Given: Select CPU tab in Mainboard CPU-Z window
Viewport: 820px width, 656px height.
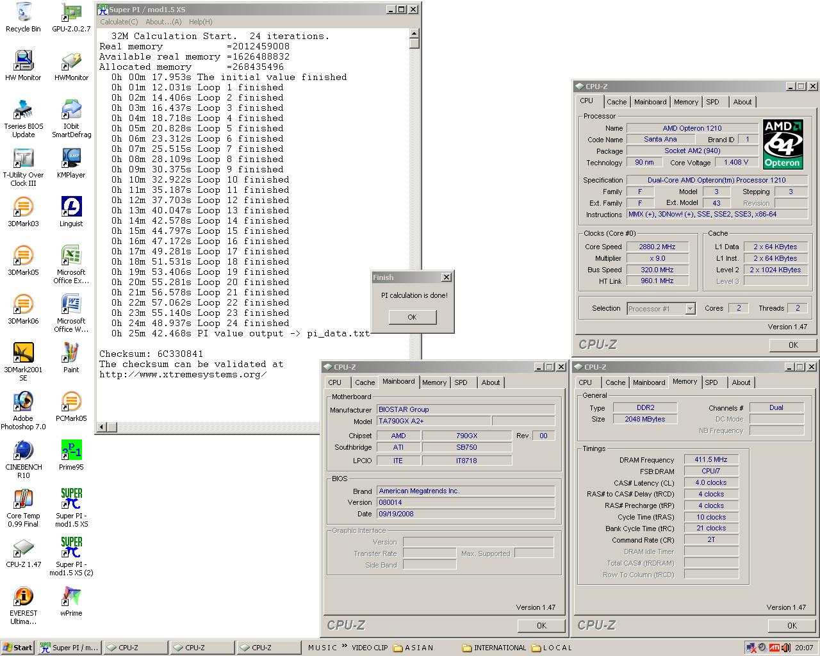Looking at the screenshot, I should coord(334,382).
